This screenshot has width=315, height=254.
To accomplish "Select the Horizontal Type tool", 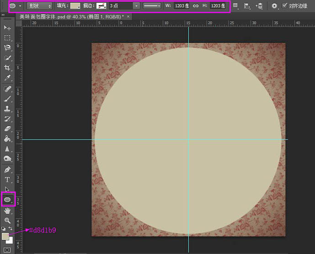I will click(x=7, y=180).
